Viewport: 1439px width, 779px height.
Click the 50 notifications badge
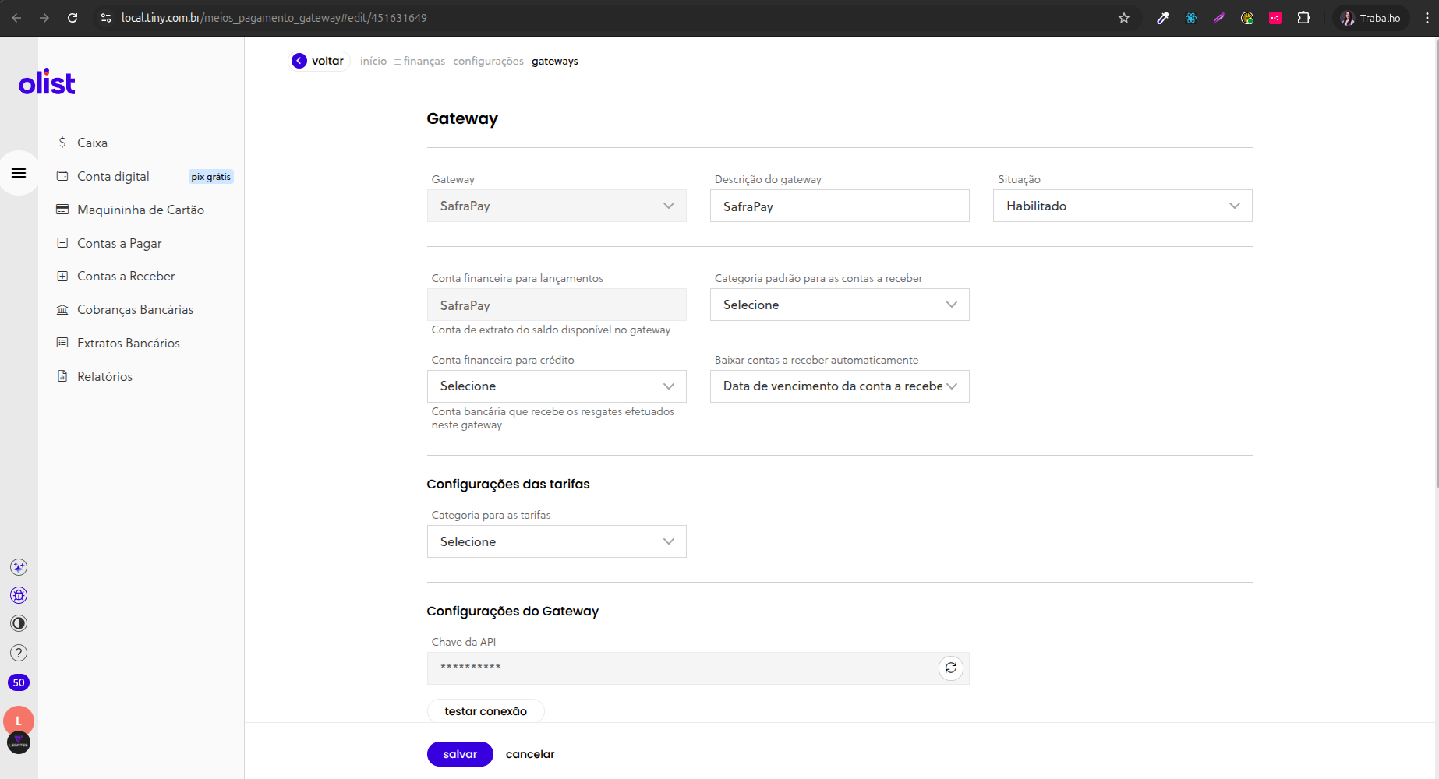click(19, 682)
